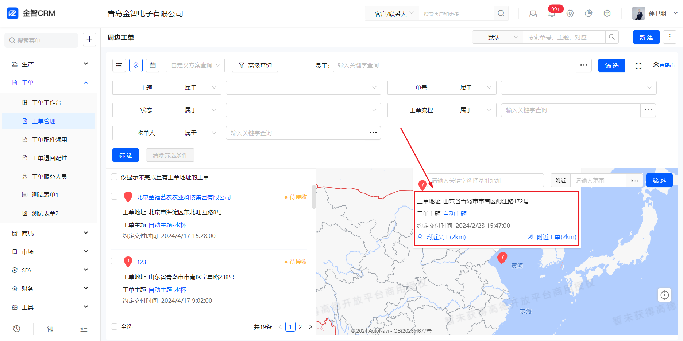This screenshot has width=683, height=341.
Task: Open the calendar view icon
Action: coord(153,66)
